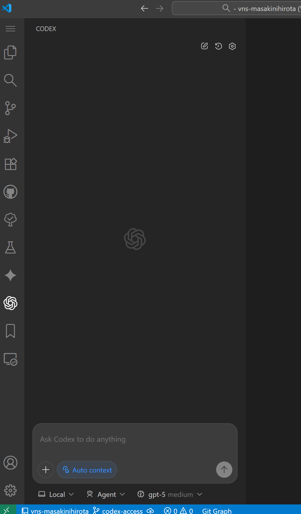Open the hamburger application menu

point(10,29)
